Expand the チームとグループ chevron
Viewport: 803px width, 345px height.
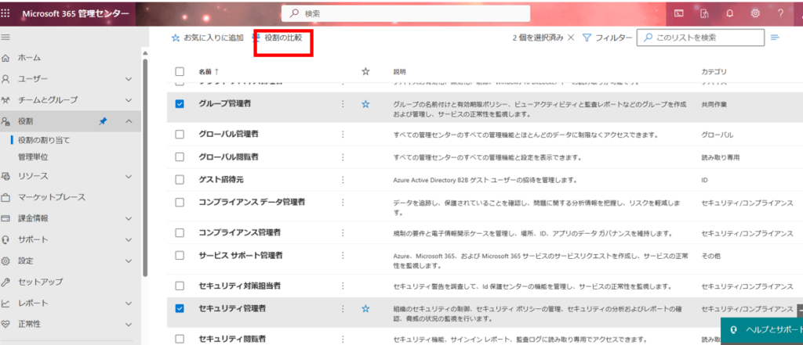click(129, 99)
